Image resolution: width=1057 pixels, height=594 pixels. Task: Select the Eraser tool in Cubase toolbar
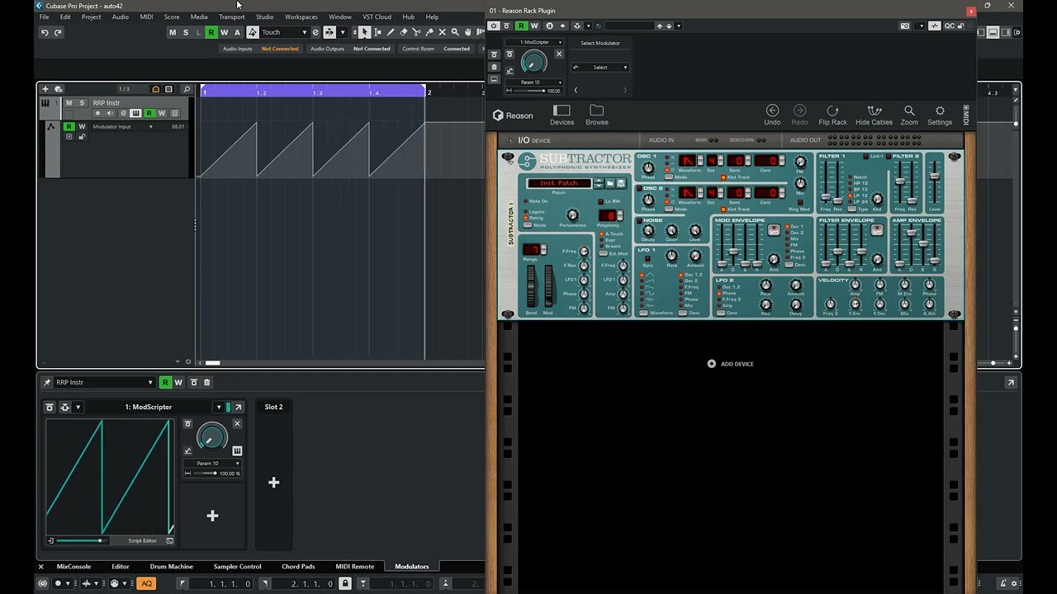tap(403, 32)
